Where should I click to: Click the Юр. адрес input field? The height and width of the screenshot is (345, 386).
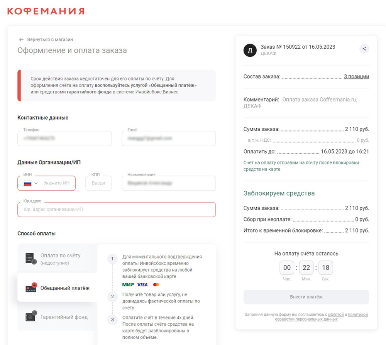(117, 210)
